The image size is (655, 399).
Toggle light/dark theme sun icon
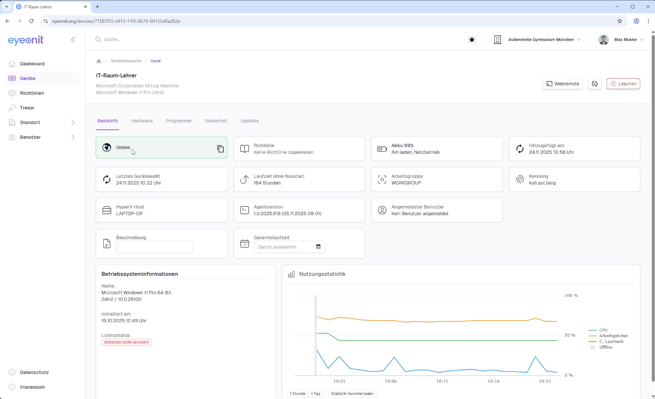point(472,40)
